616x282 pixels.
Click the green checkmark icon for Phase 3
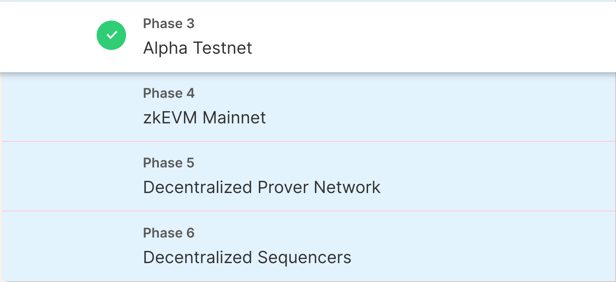tap(111, 35)
